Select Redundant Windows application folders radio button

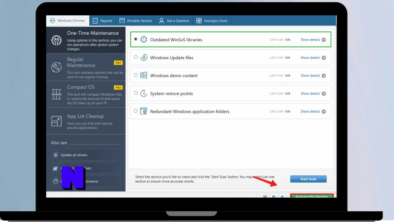pos(136,111)
